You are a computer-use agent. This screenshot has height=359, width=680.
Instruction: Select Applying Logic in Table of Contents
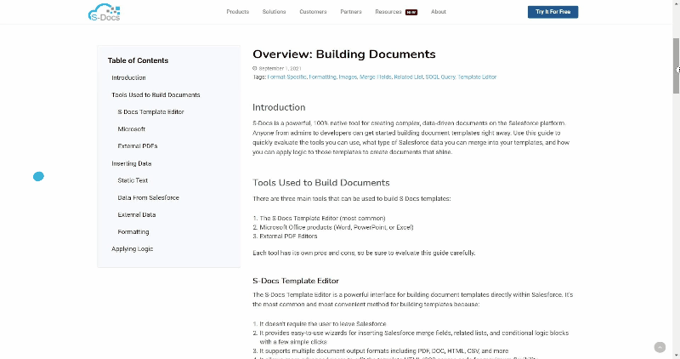pos(133,248)
